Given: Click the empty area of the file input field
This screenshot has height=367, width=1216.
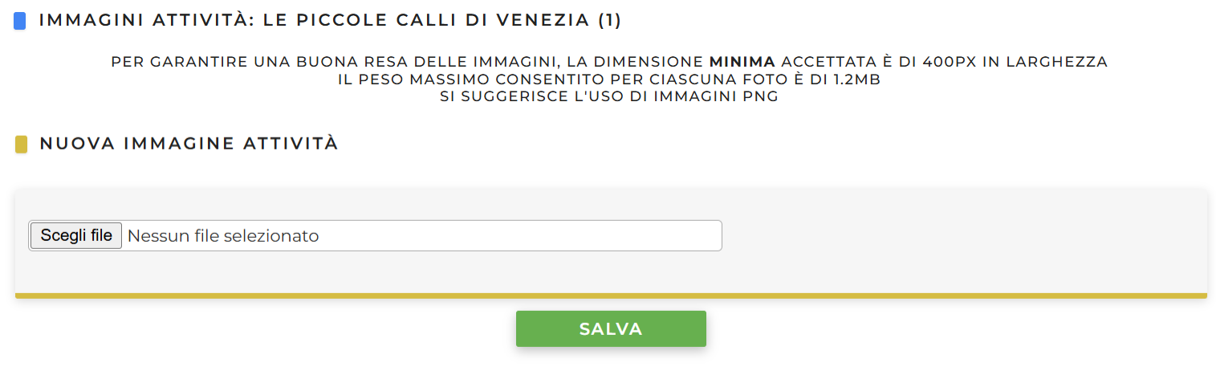Looking at the screenshot, I should (522, 236).
